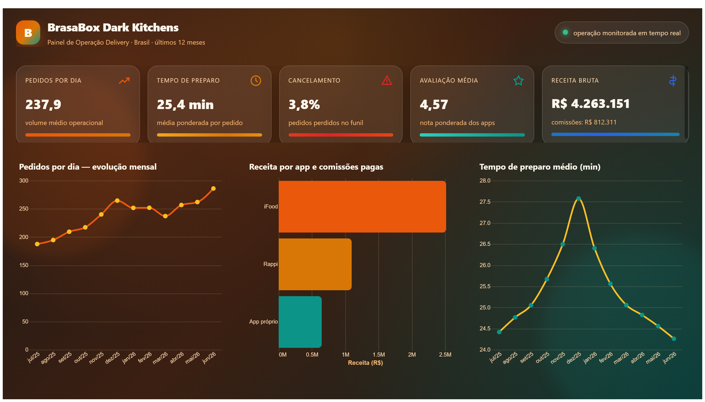Image resolution: width=705 pixels, height=402 pixels.
Task: Open the Pedidos por dia KPI card
Action: [78, 104]
